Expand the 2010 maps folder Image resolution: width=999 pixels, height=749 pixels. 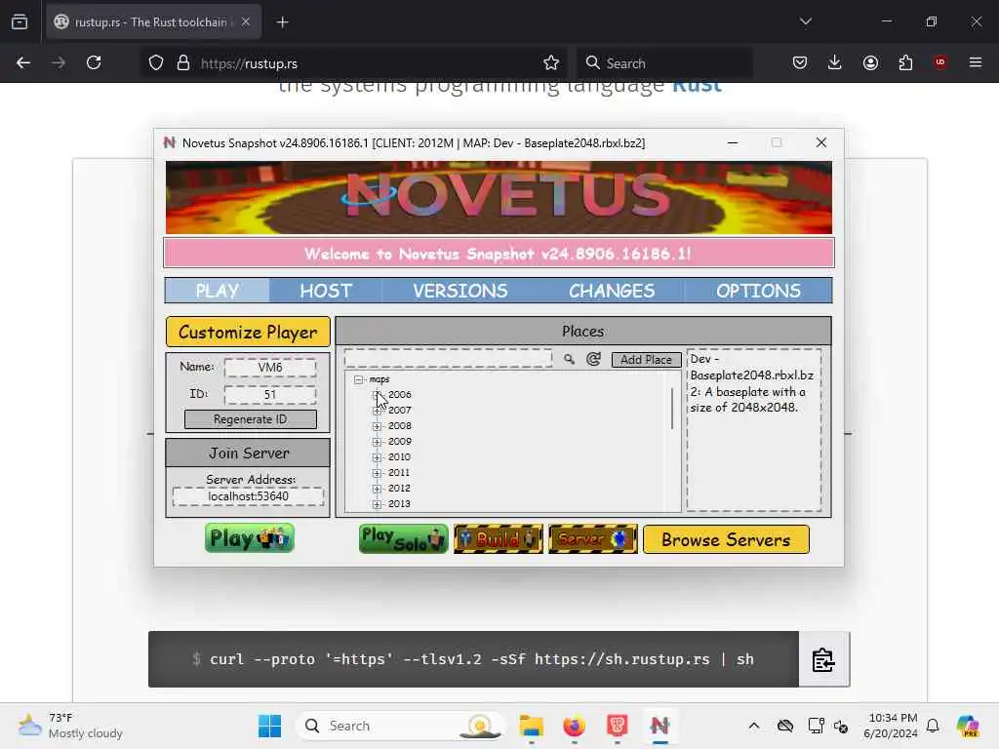(x=378, y=457)
